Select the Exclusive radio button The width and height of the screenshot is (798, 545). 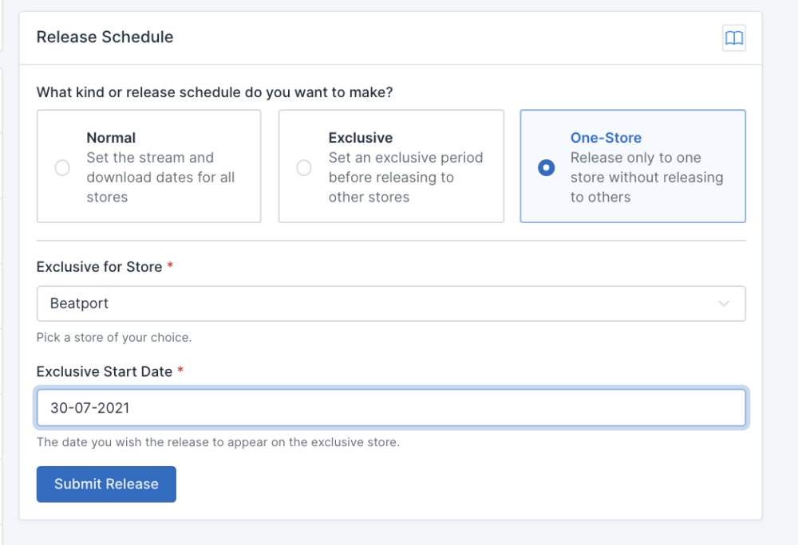point(304,168)
